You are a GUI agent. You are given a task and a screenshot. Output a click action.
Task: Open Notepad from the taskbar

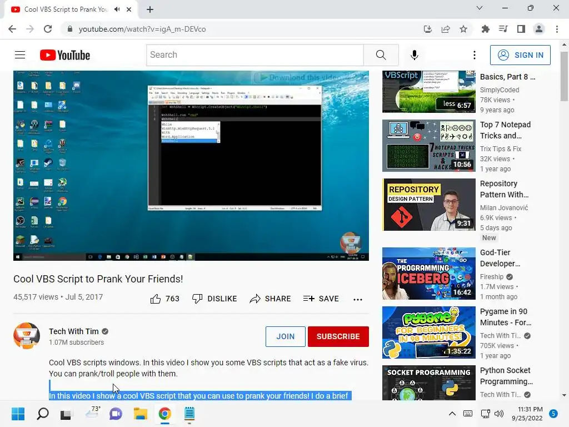[189, 414]
